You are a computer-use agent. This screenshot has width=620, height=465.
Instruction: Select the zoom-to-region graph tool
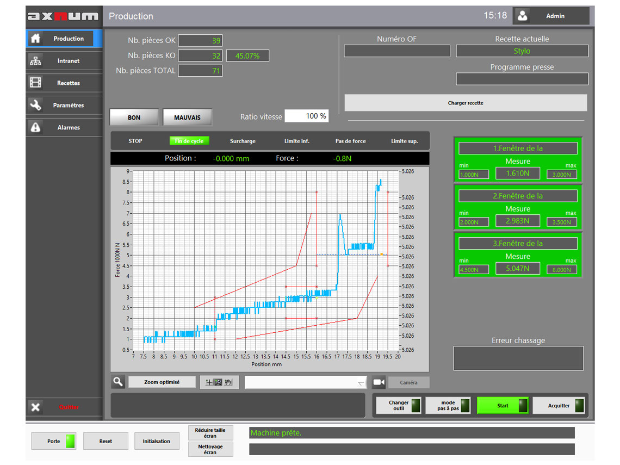219,382
